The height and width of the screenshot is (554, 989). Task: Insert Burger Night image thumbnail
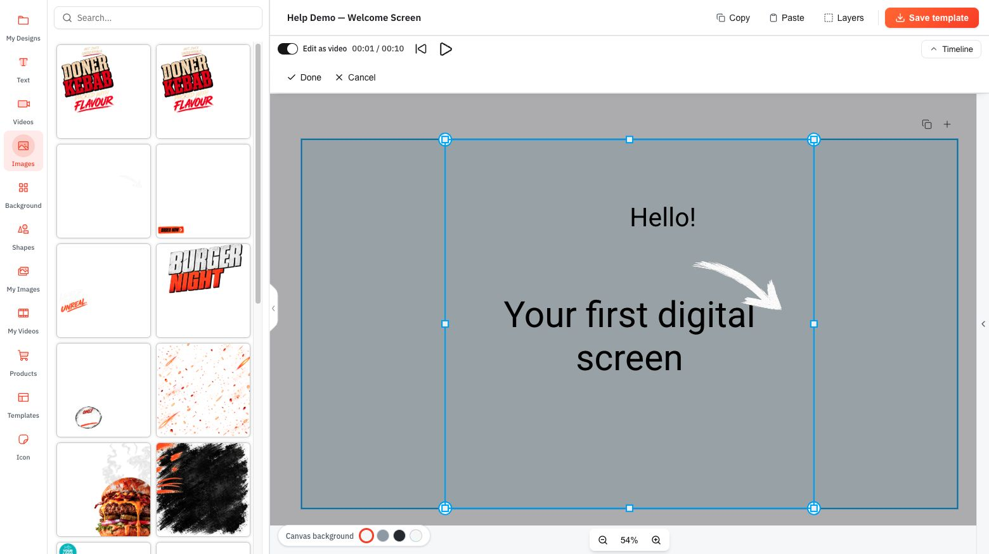click(203, 290)
